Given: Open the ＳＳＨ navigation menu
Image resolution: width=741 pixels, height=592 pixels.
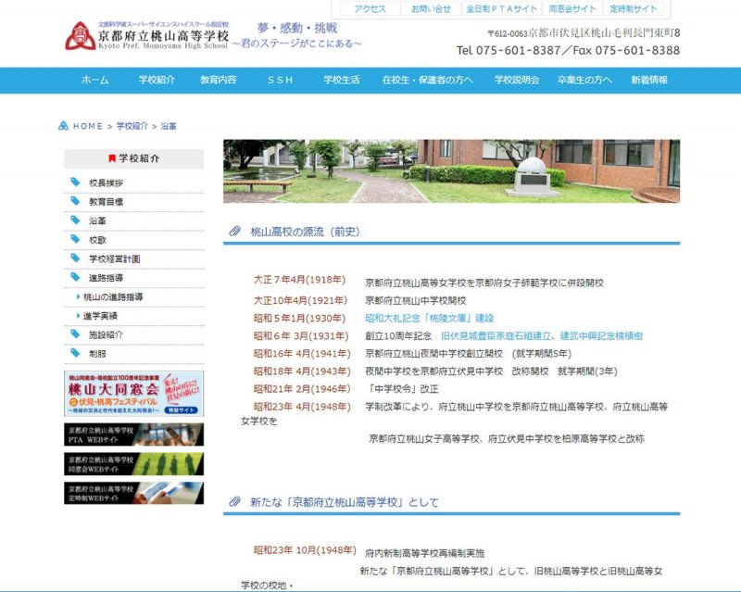Looking at the screenshot, I should (x=280, y=81).
